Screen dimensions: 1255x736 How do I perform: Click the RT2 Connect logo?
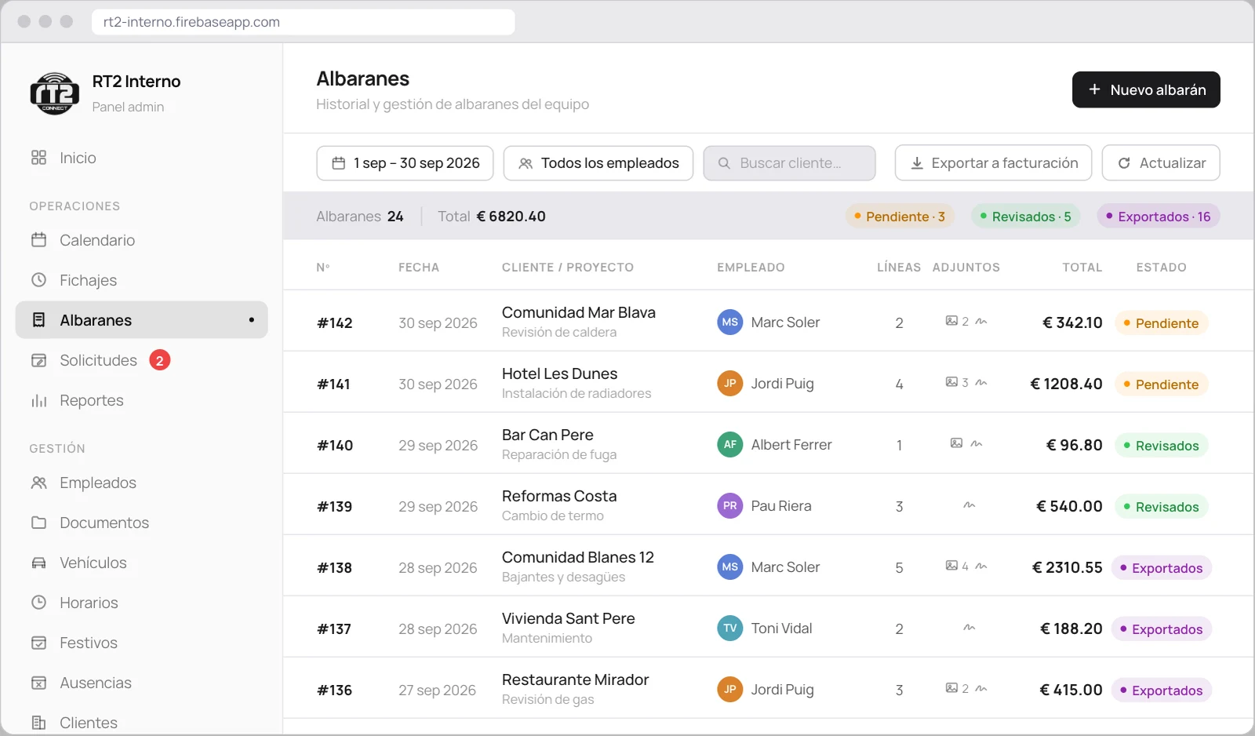click(x=55, y=93)
